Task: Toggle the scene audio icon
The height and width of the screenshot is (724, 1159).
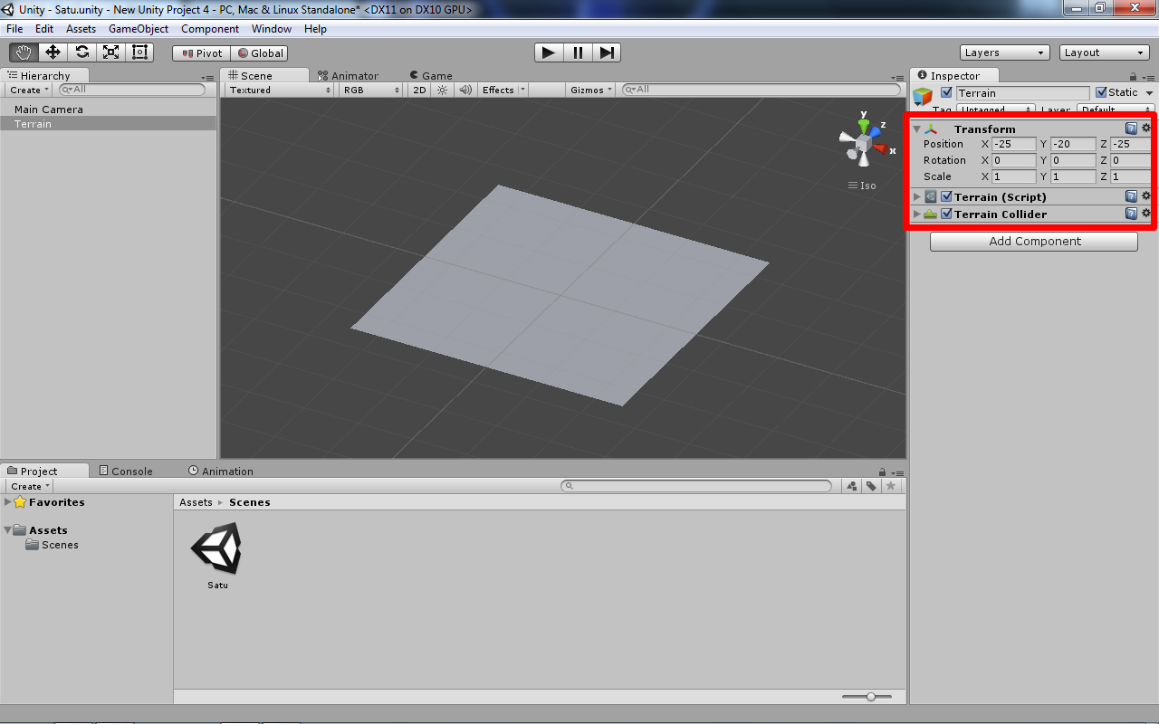Action: [x=465, y=90]
